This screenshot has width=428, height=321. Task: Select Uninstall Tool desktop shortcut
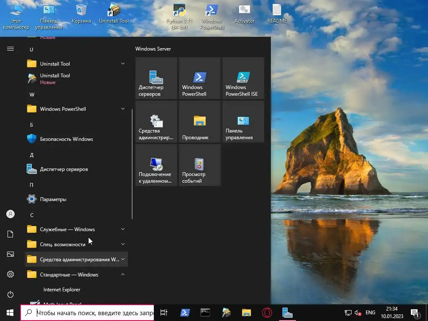pyautogui.click(x=114, y=14)
